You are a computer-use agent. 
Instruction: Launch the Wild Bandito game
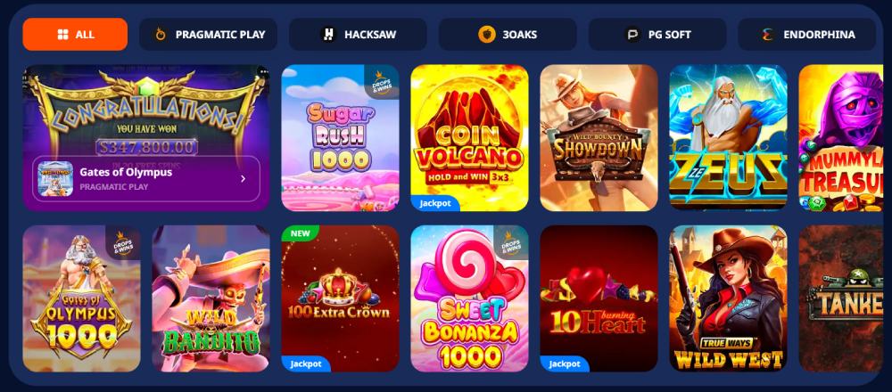pos(211,298)
